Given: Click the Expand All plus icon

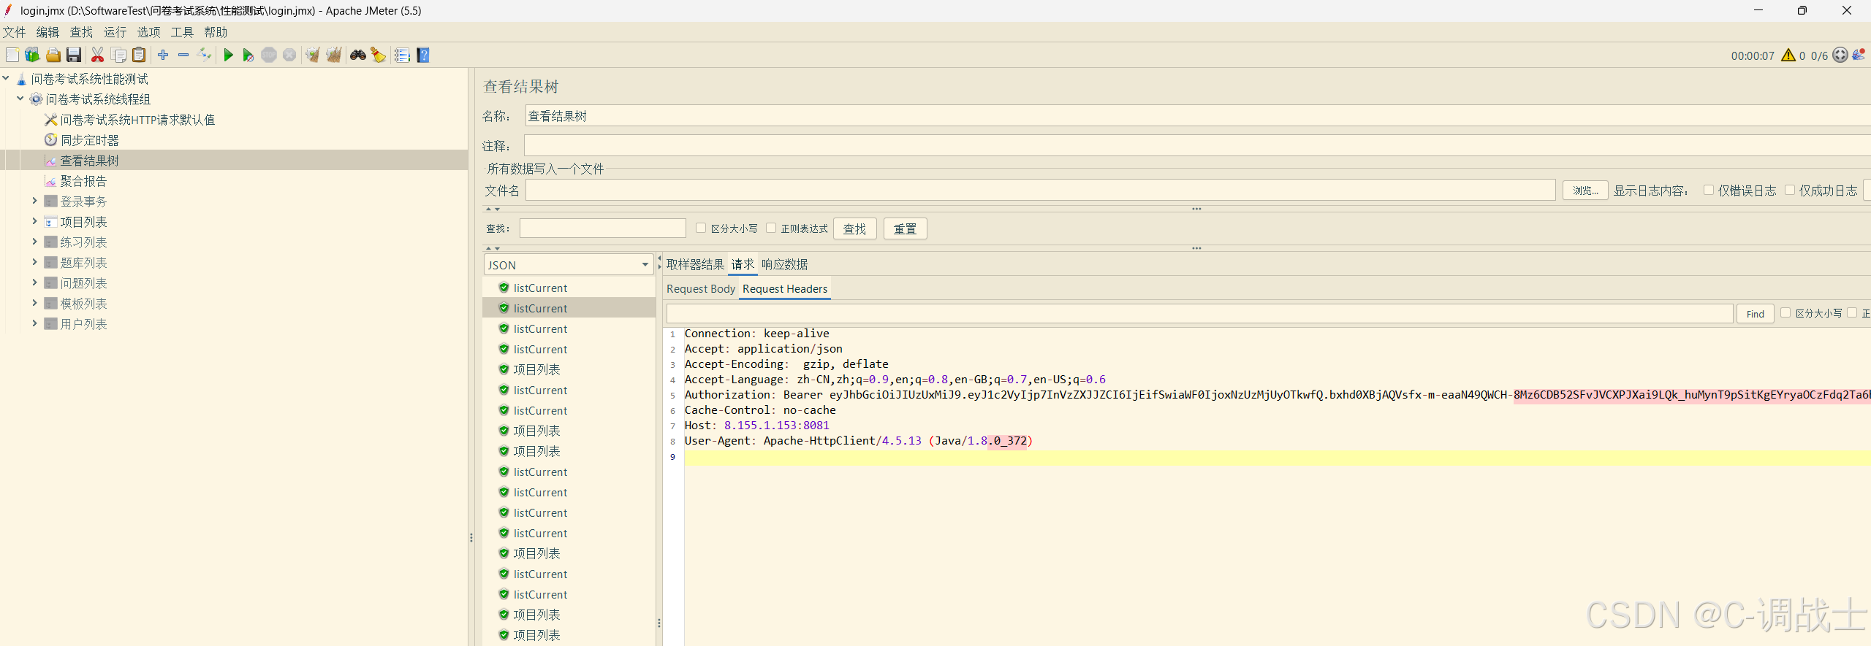Looking at the screenshot, I should pos(163,55).
